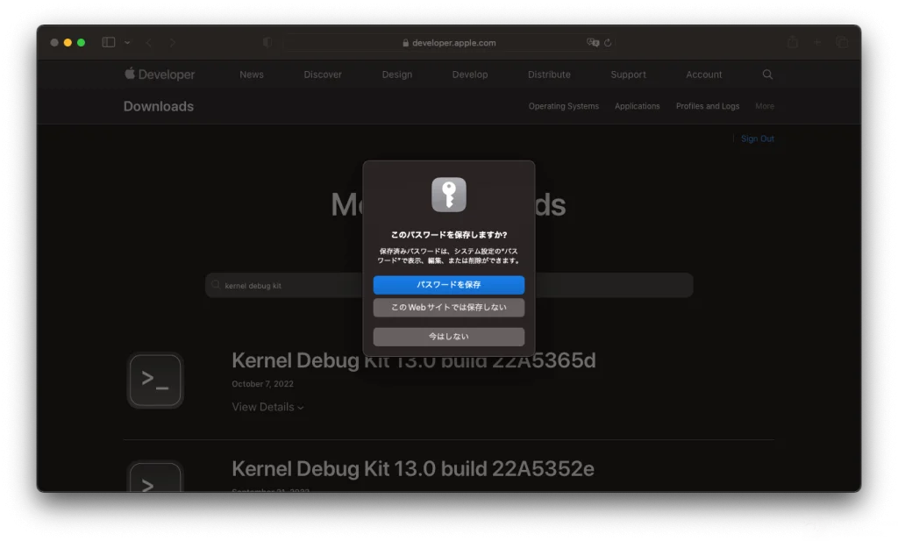Click the back navigation arrow

point(149,42)
